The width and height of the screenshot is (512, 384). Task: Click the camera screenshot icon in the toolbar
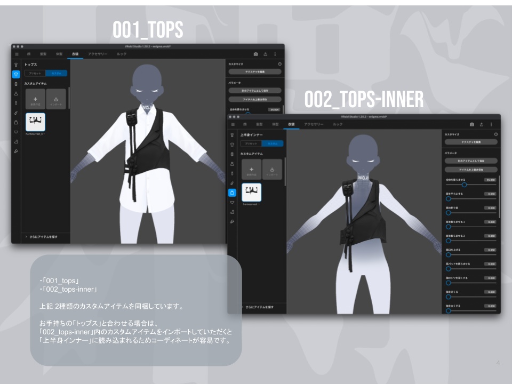tap(255, 54)
